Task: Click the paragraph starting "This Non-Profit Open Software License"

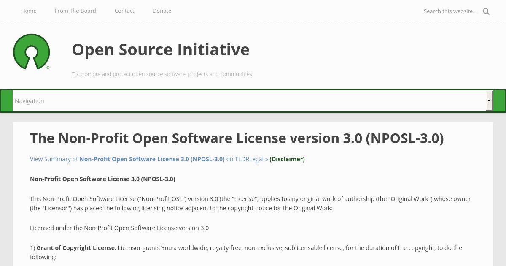Action: point(250,204)
